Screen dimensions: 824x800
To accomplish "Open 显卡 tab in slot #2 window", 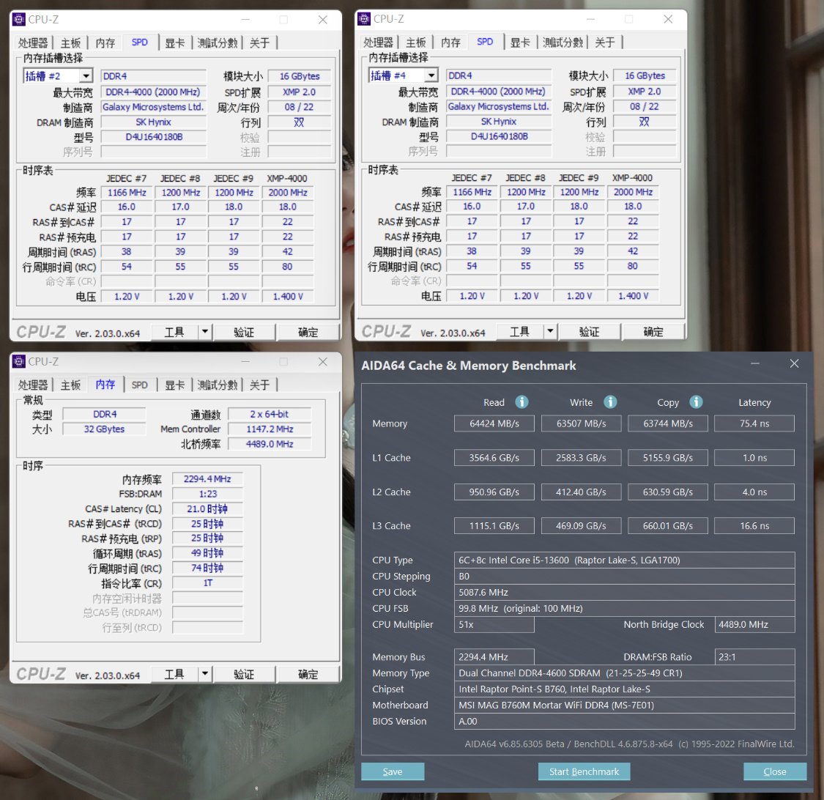I will [175, 42].
